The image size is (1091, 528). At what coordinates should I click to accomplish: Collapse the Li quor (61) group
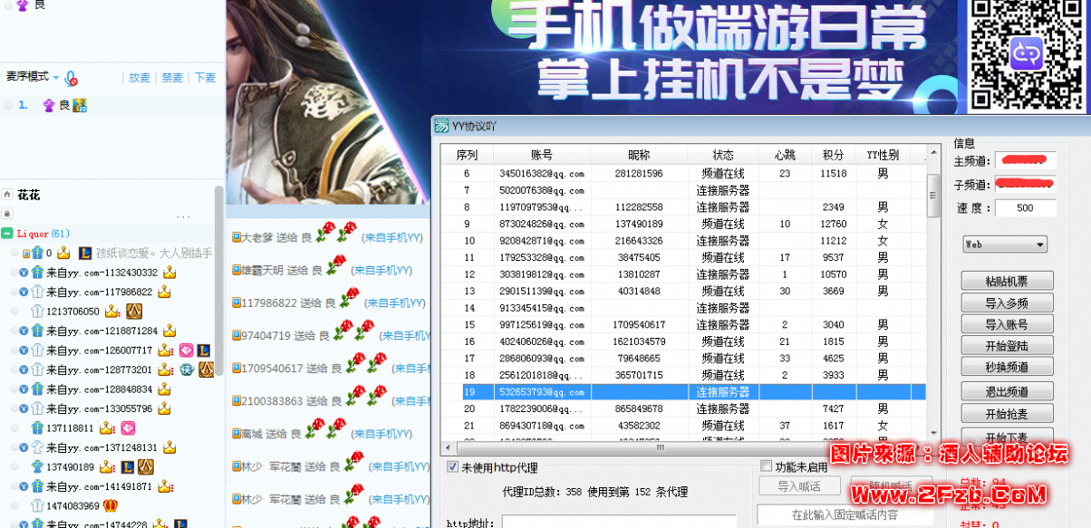click(7, 233)
